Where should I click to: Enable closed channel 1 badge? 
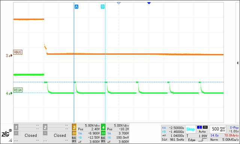tap(16, 127)
